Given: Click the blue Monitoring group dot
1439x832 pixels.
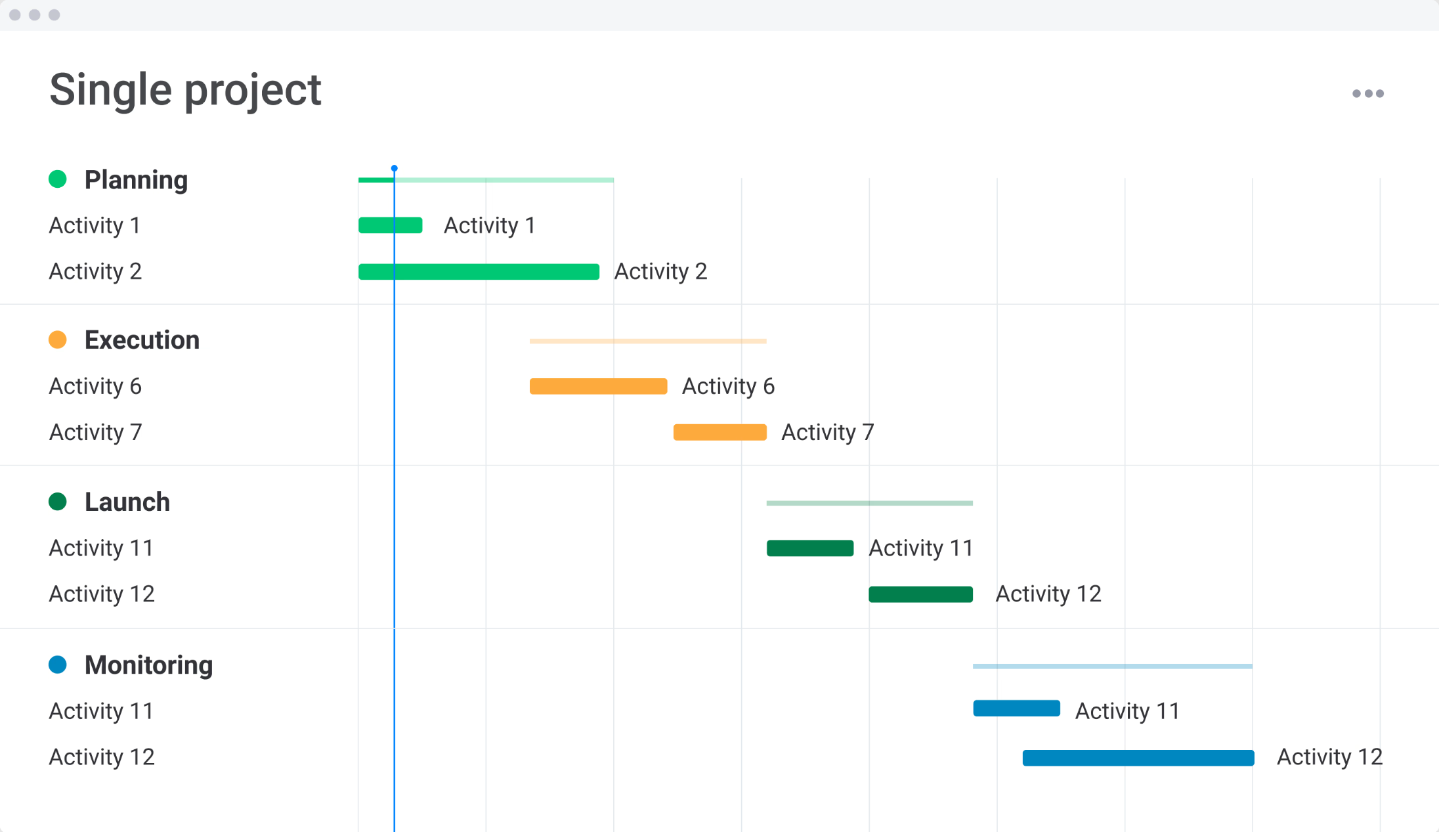Looking at the screenshot, I should click(58, 665).
